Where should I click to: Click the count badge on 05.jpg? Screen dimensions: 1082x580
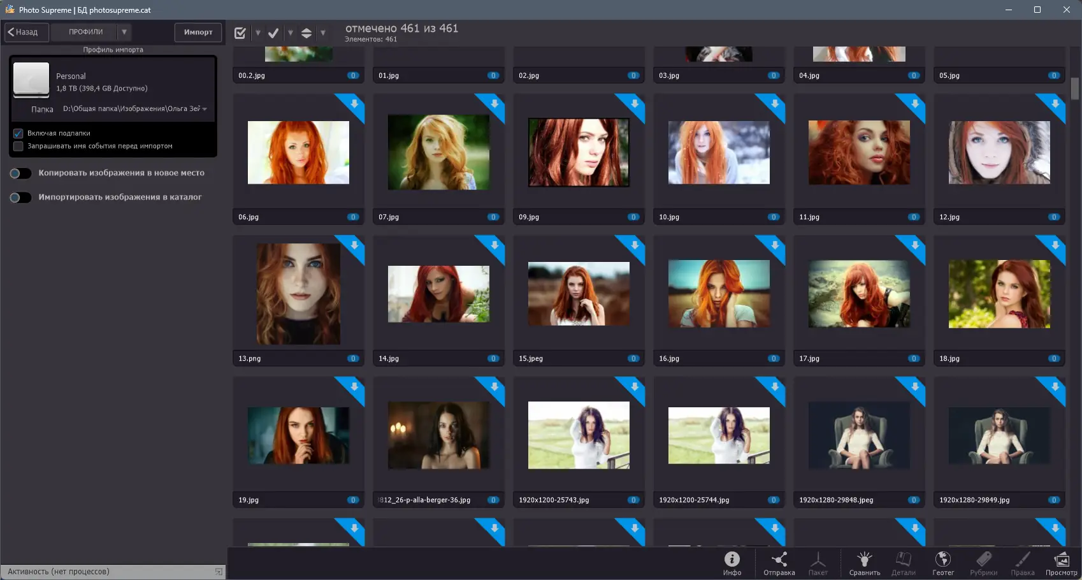[x=1054, y=75]
